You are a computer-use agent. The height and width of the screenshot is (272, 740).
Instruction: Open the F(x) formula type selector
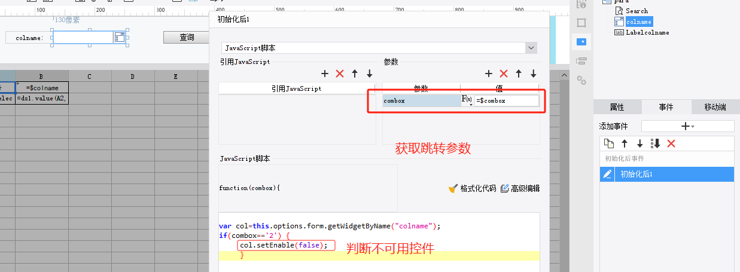point(467,100)
